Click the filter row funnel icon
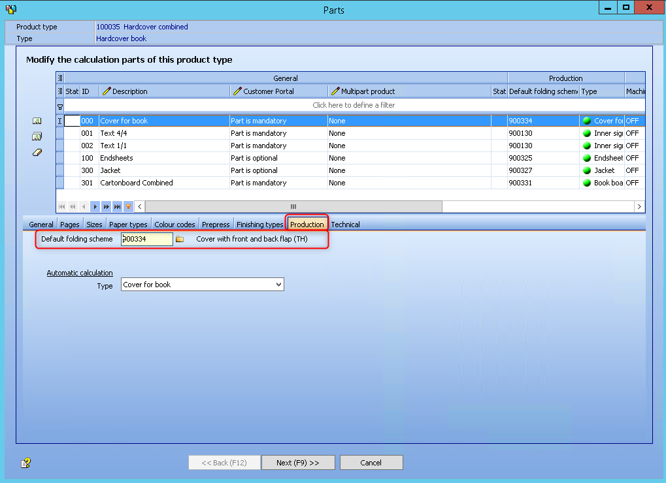This screenshot has width=666, height=483. pyautogui.click(x=60, y=107)
